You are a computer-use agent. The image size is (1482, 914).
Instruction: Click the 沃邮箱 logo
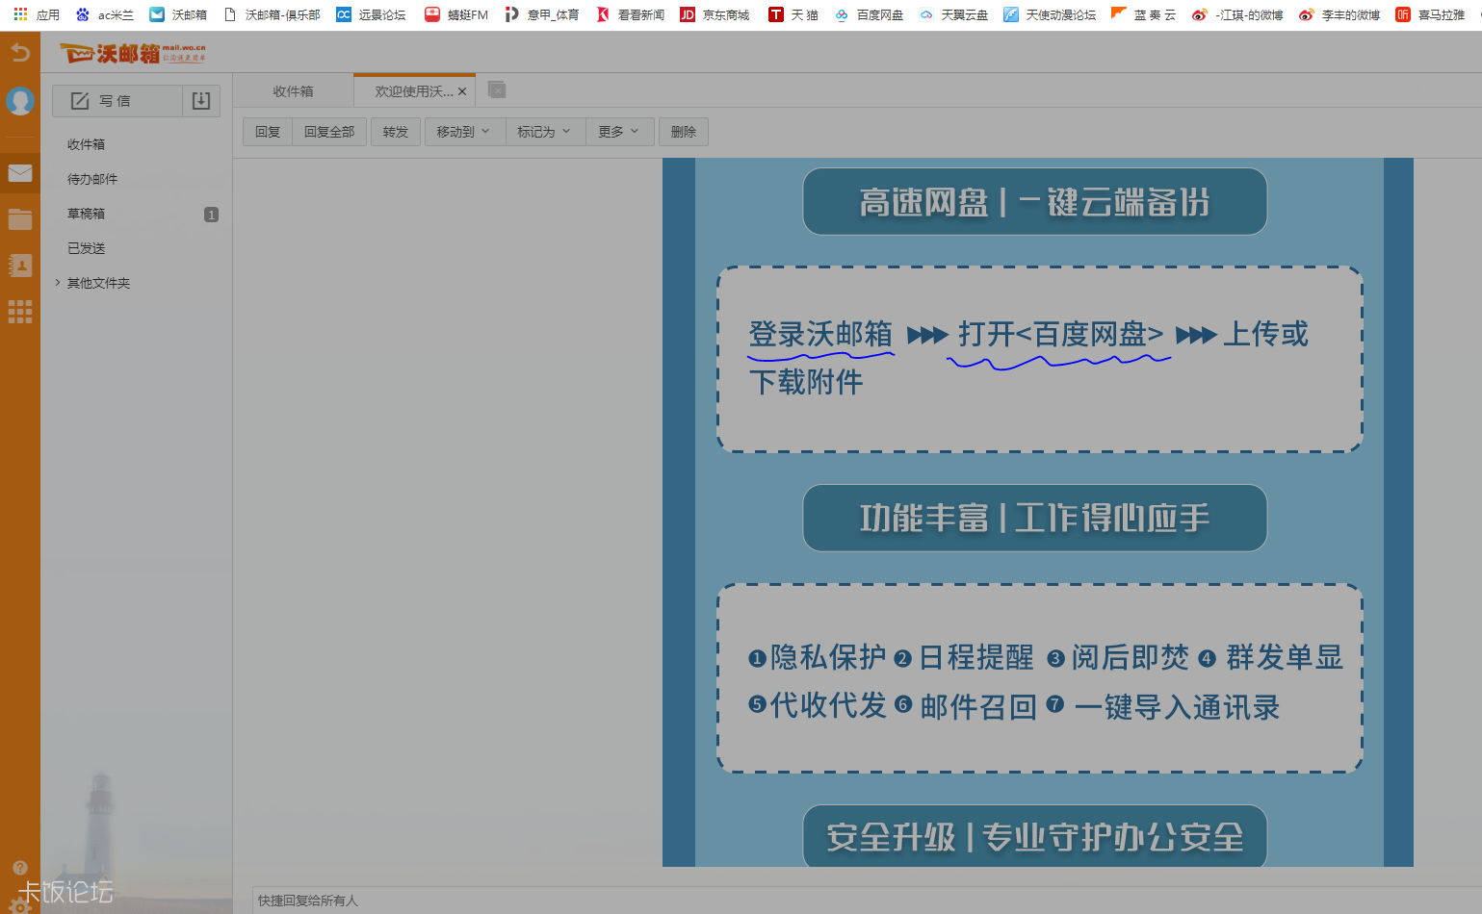click(x=133, y=53)
